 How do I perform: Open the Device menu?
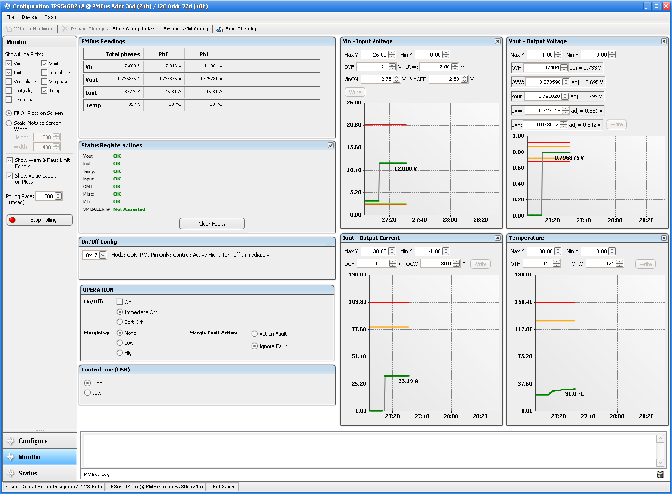(29, 17)
